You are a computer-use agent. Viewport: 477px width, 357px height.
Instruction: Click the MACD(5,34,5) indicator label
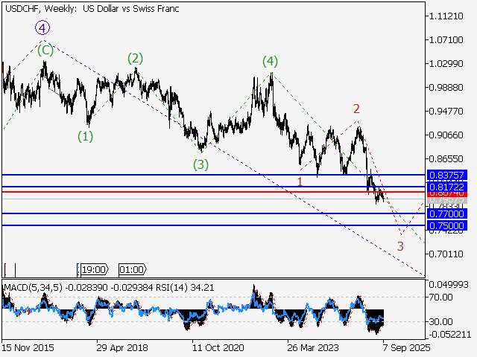[x=31, y=287]
